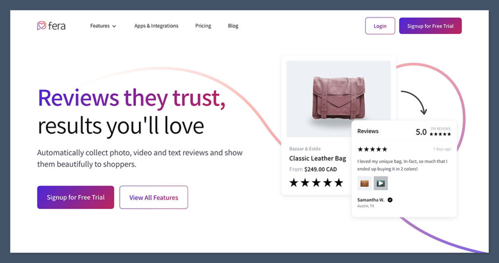Click the Bazaar & Estée brand name

tap(305, 149)
